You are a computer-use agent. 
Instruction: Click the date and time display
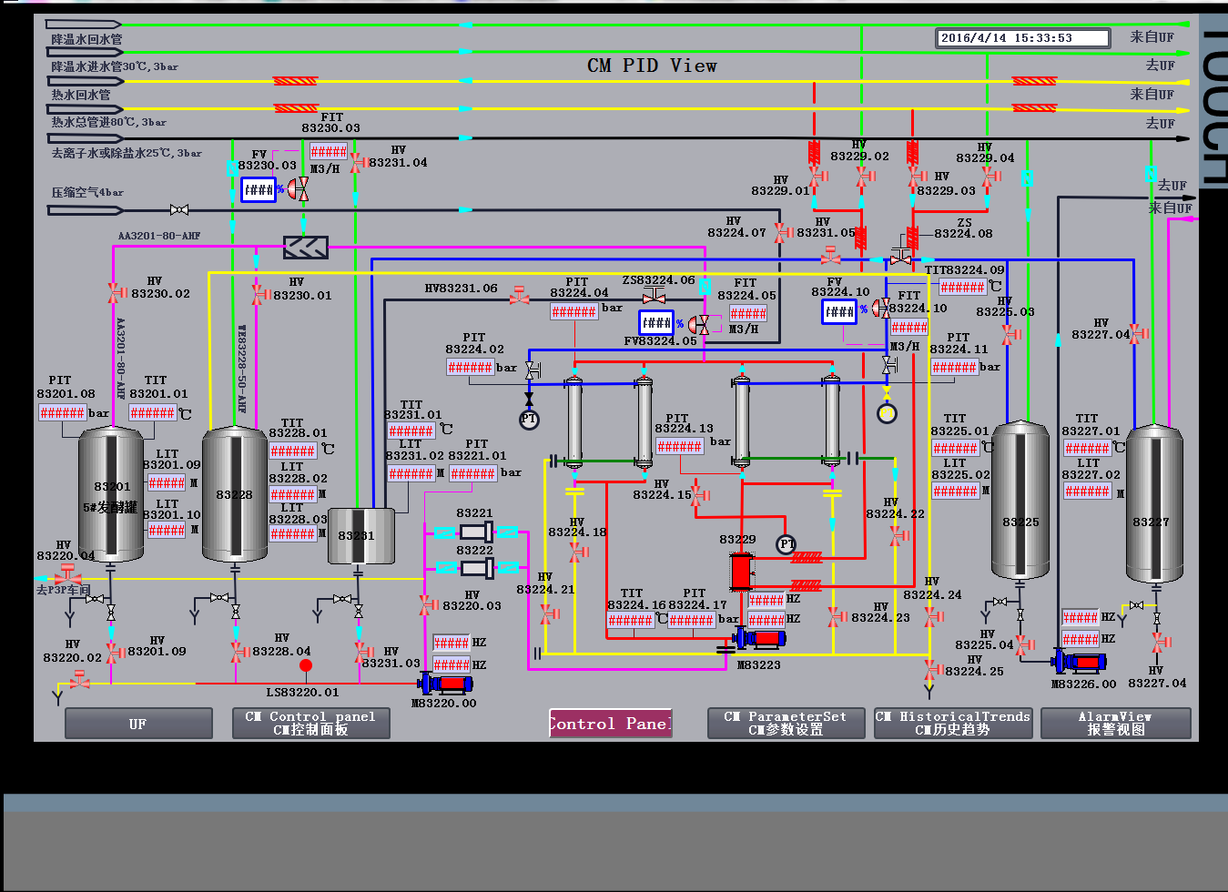pyautogui.click(x=1022, y=38)
